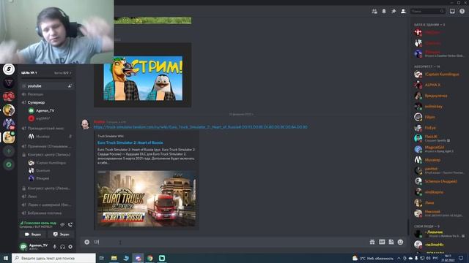This screenshot has width=469, height=263.
Task: Show pinned messages pin icon
Action: (394, 12)
